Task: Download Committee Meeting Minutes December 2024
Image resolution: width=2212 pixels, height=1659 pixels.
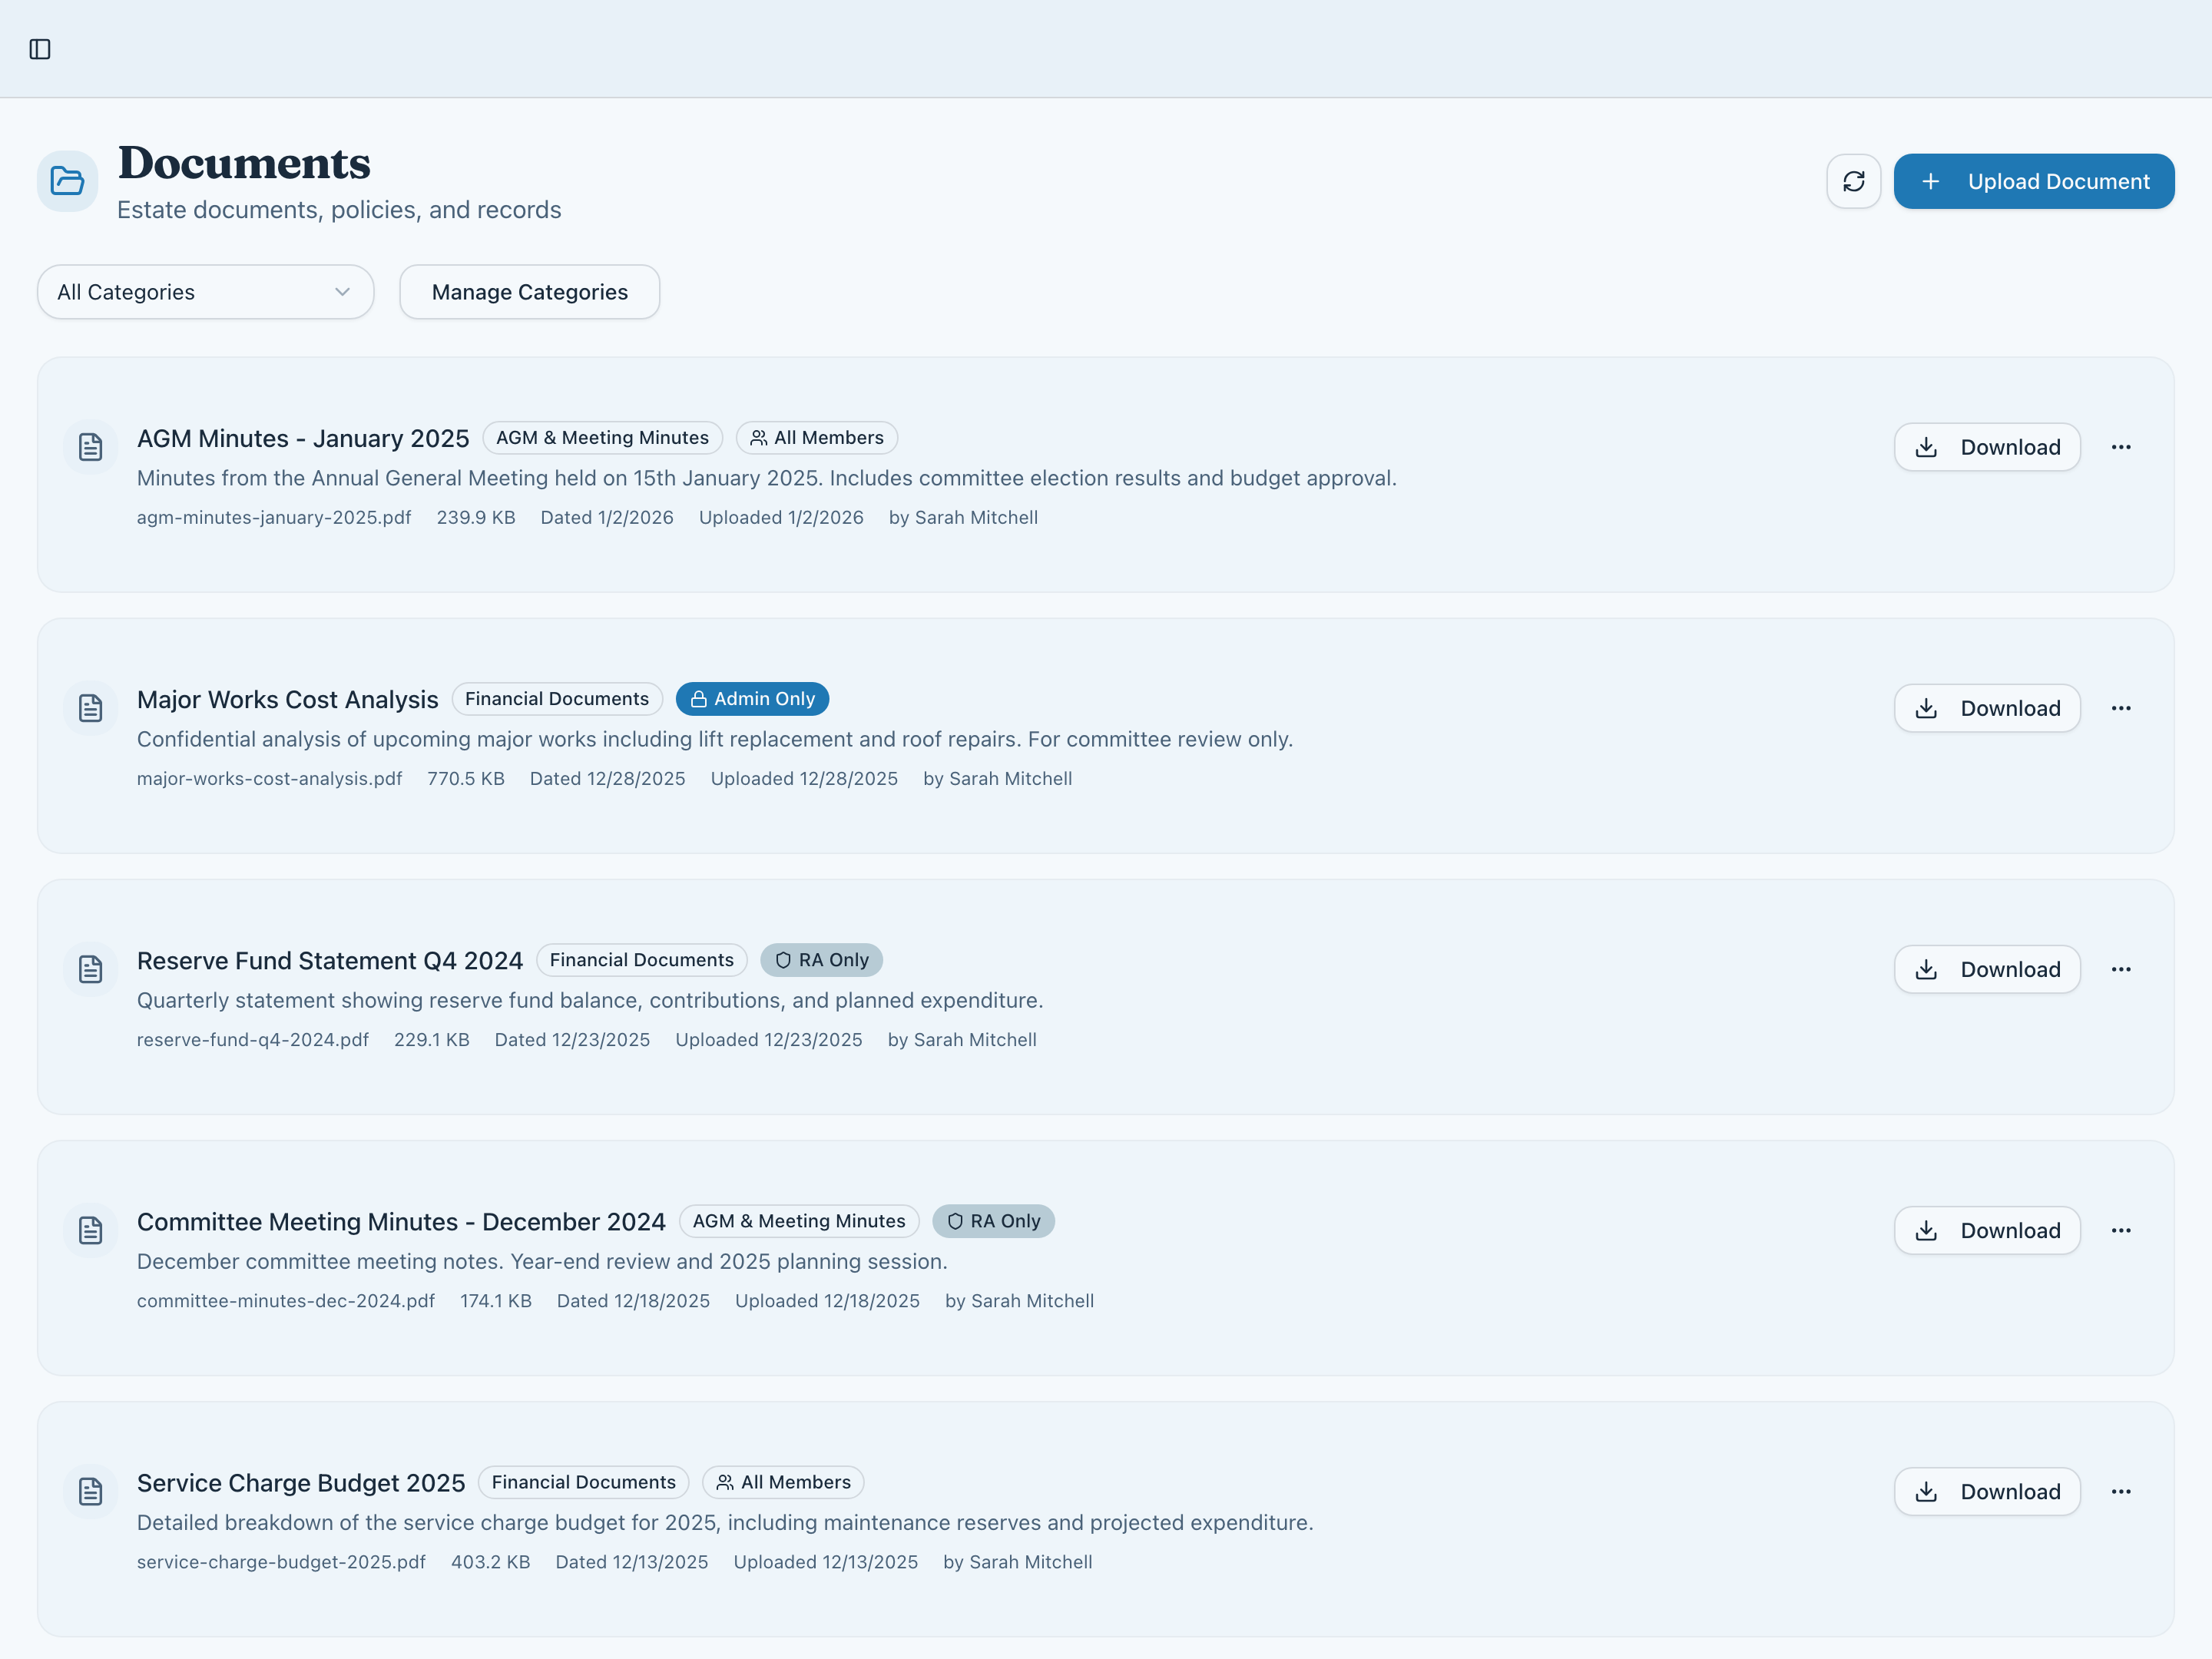Action: tap(1986, 1230)
